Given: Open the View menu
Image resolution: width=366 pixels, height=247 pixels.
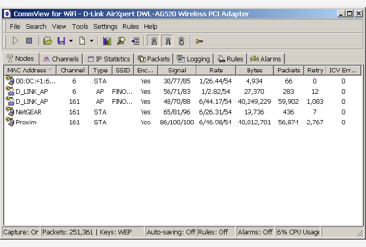Looking at the screenshot, I should (59, 27).
